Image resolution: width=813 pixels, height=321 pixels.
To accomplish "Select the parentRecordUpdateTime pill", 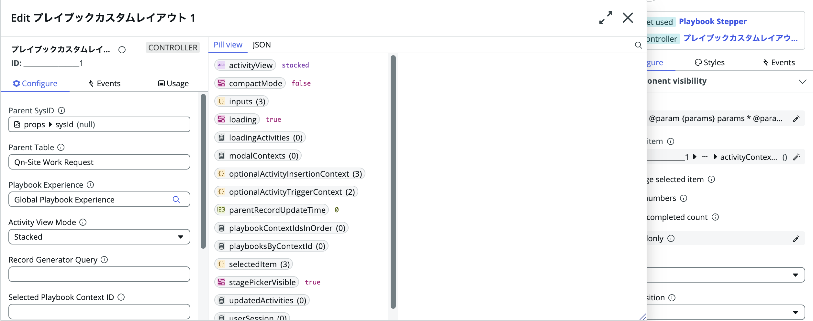I will pyautogui.click(x=272, y=210).
